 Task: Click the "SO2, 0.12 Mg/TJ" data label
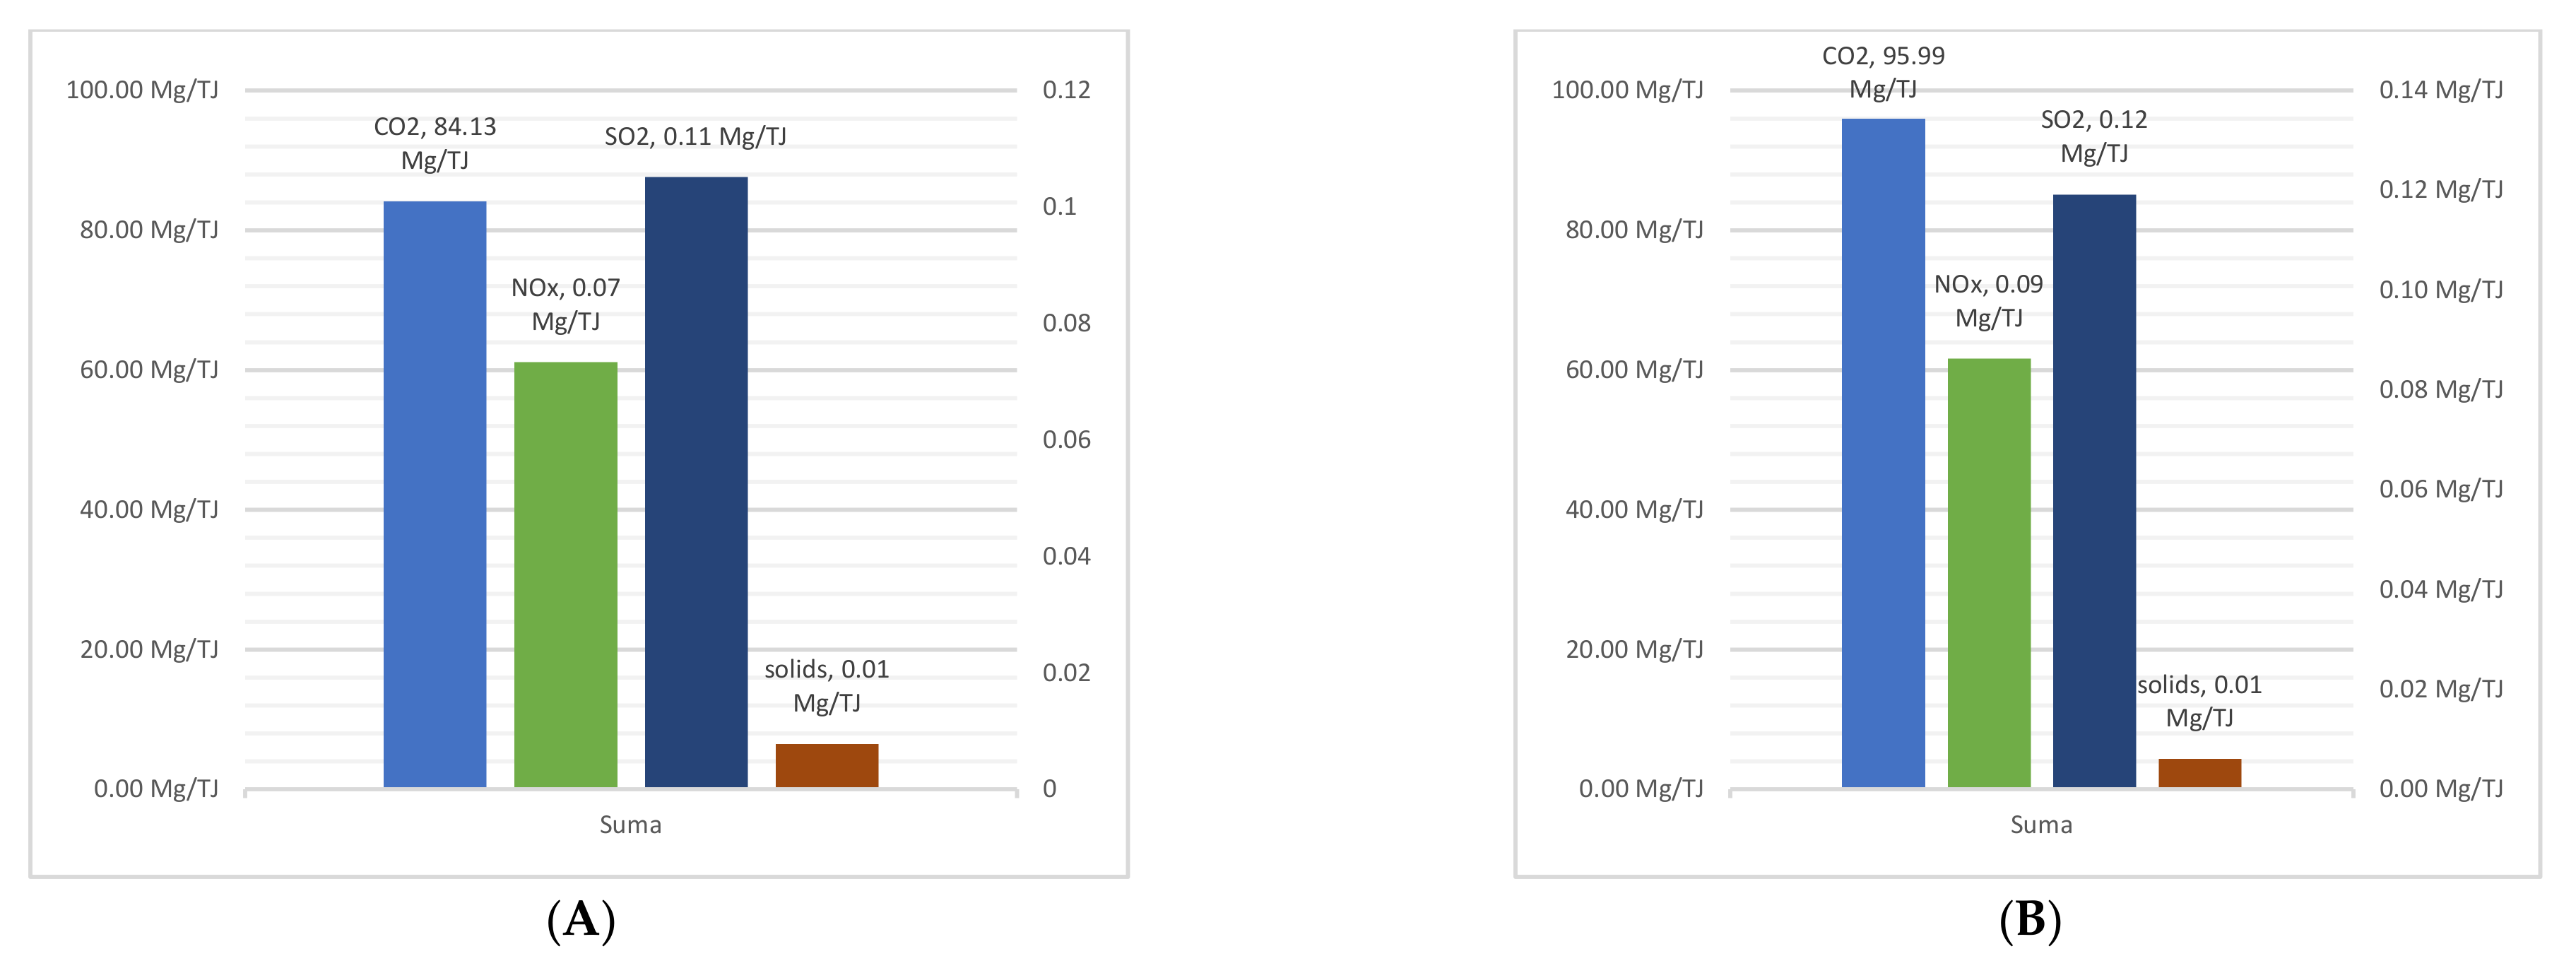2093,136
